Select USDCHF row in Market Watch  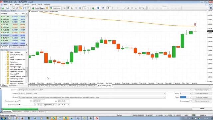[13, 17]
